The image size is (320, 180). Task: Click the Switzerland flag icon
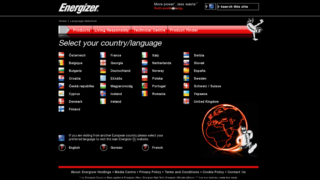tap(186, 86)
